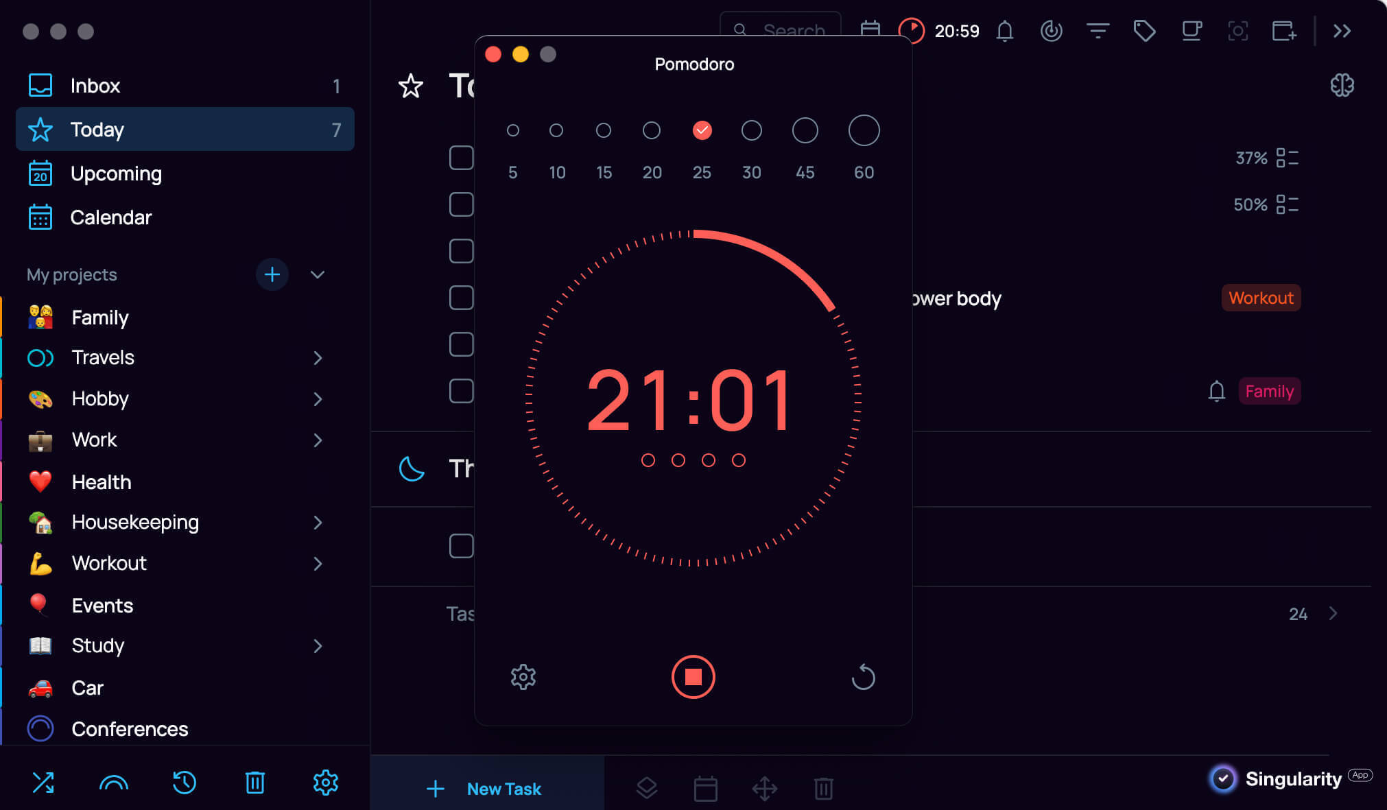Open the 50% checklist progress indicator
This screenshot has height=810, width=1387.
[1266, 204]
